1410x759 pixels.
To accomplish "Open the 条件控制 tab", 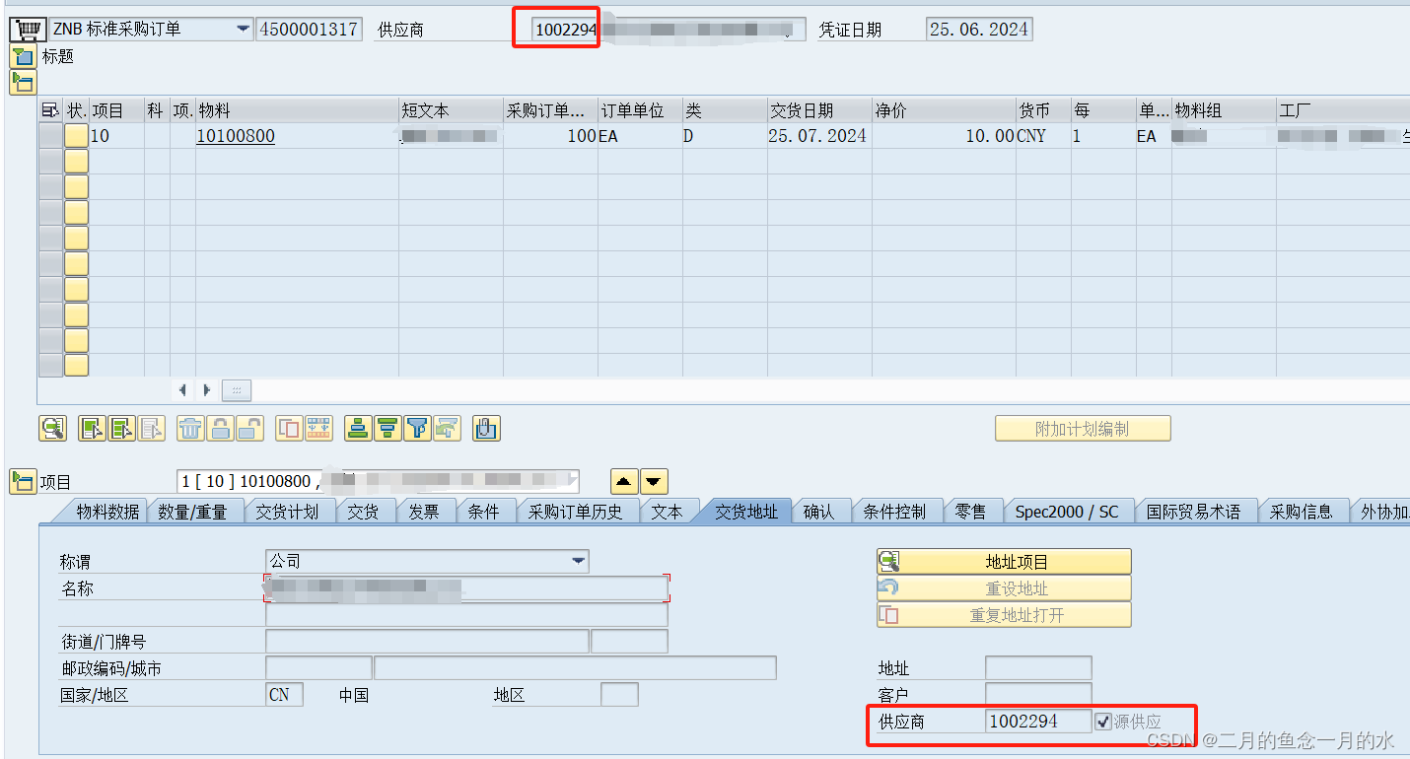I will [x=894, y=512].
